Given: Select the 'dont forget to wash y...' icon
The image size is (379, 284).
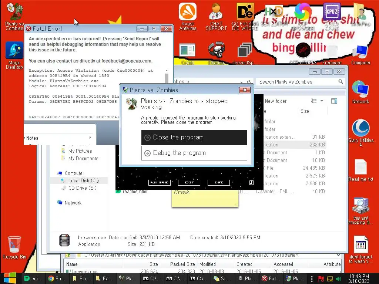Looking at the screenshot, I should click(x=360, y=250).
